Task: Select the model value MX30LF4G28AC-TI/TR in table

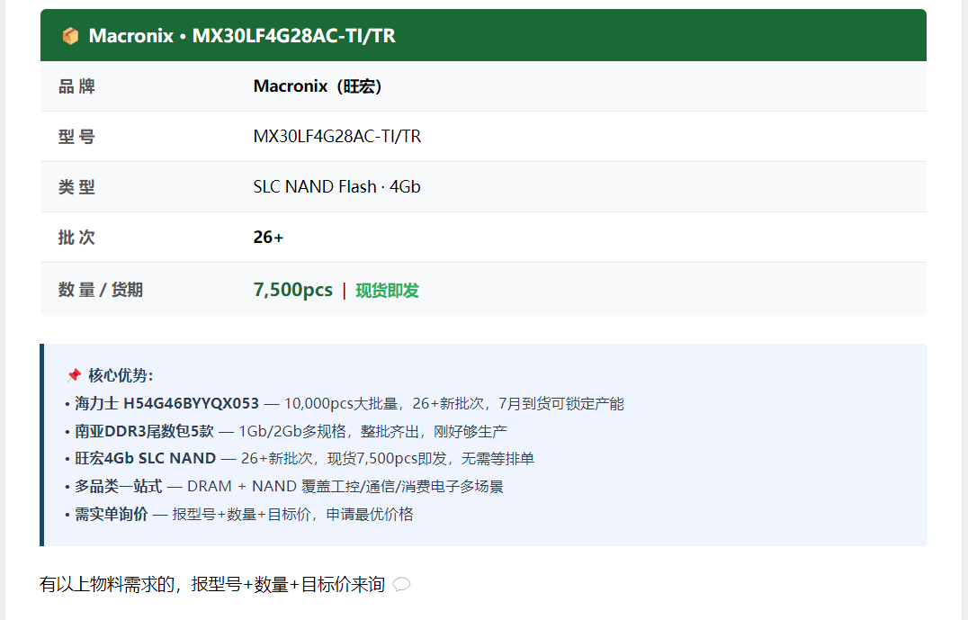Action: (337, 137)
